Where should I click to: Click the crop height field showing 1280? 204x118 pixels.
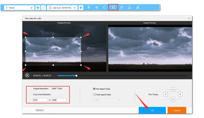point(59,100)
